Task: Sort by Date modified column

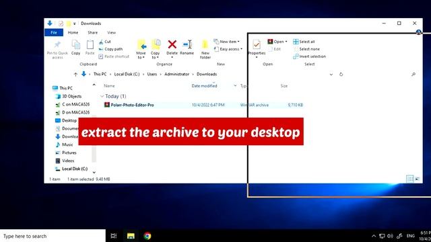Action: click(204, 86)
